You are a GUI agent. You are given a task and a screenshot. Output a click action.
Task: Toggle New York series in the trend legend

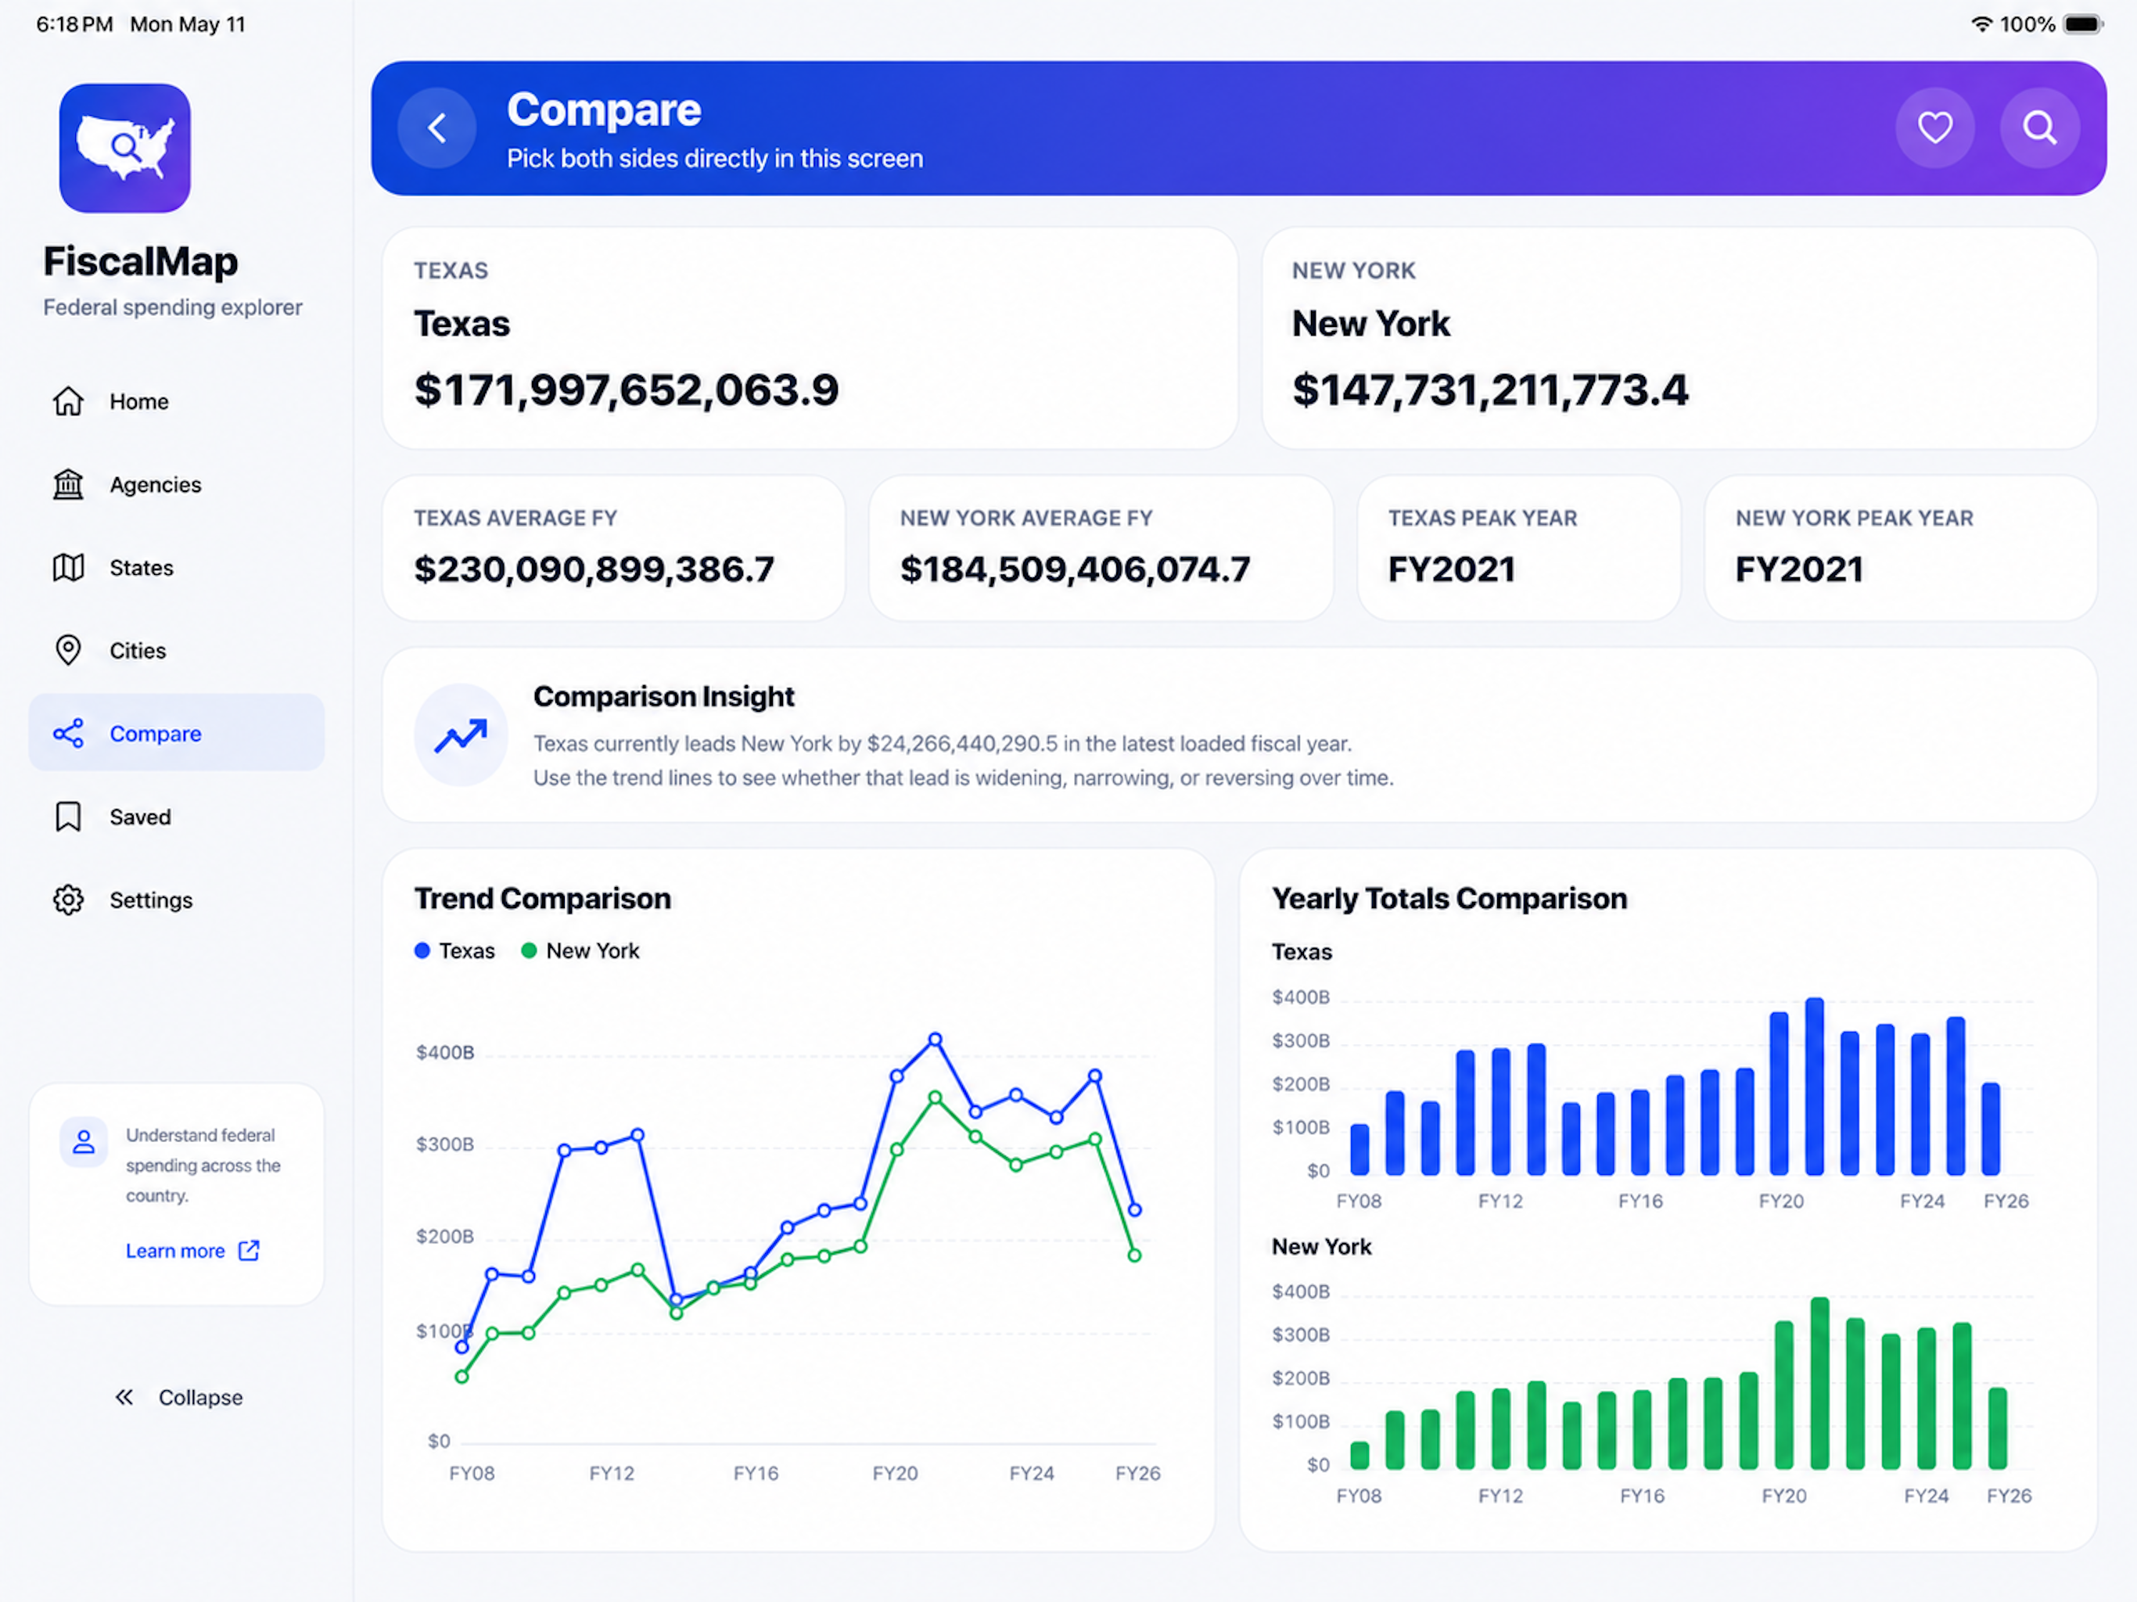(580, 950)
